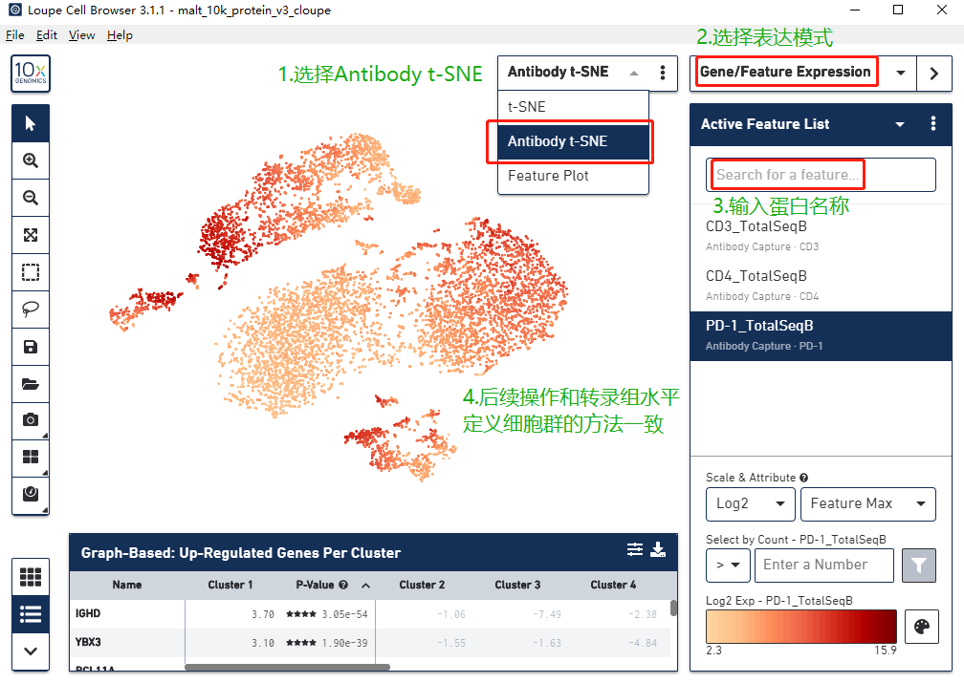Click the Enter a Number count field

tap(823, 566)
